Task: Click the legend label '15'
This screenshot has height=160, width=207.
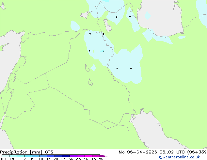Action: [x=48, y=159]
